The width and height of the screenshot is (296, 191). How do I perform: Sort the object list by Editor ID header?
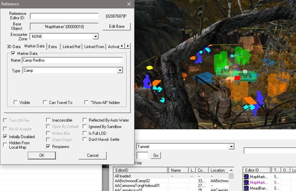click(x=257, y=170)
